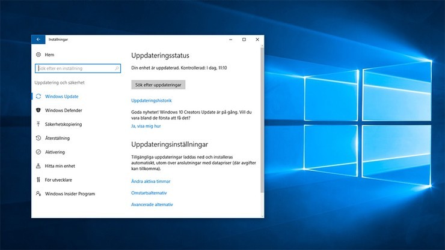This screenshot has height=250, width=445.
Task: Go back using the arrow button
Action: 38,40
